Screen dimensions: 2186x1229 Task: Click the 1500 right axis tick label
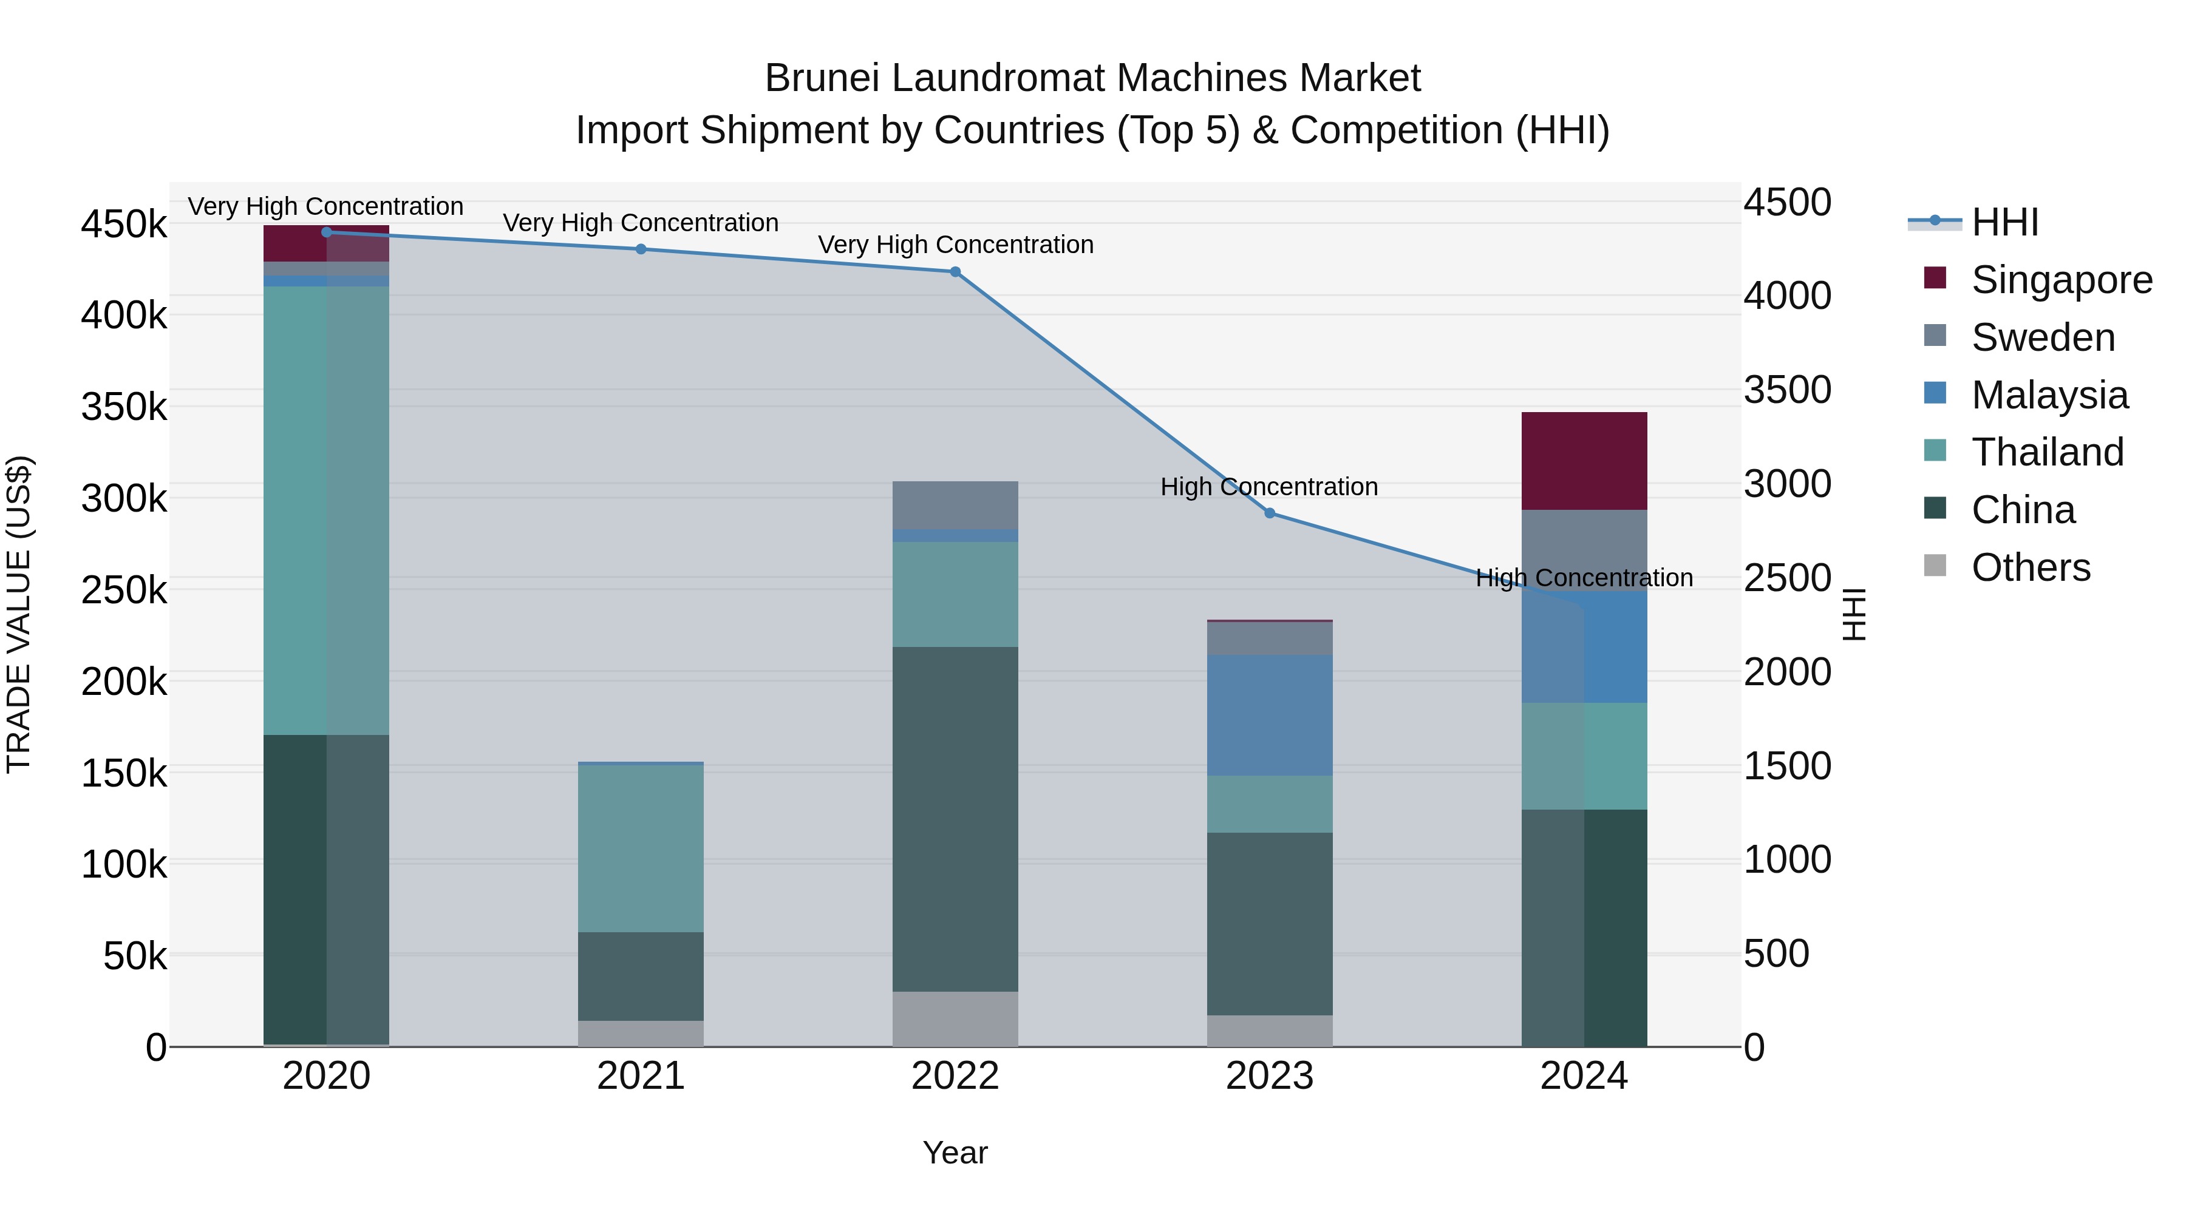(x=1788, y=765)
